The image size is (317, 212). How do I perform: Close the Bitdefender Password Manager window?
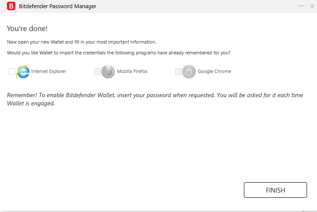click(x=312, y=6)
